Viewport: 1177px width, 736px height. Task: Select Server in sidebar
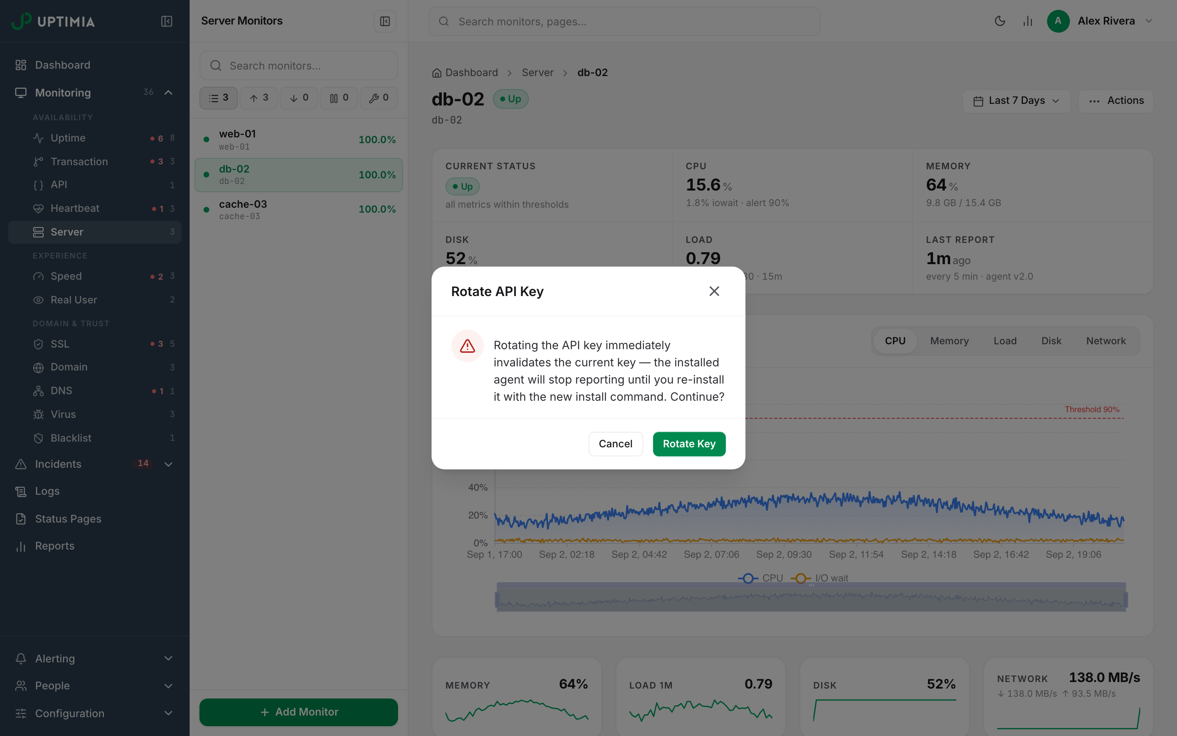(95, 232)
